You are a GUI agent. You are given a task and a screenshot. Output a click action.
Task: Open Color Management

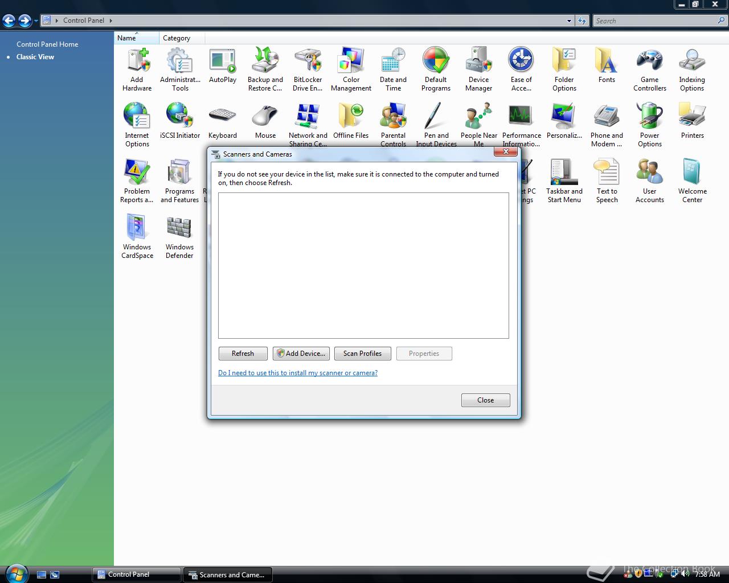click(351, 69)
